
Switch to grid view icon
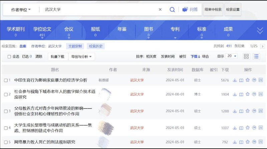coord(246,56)
